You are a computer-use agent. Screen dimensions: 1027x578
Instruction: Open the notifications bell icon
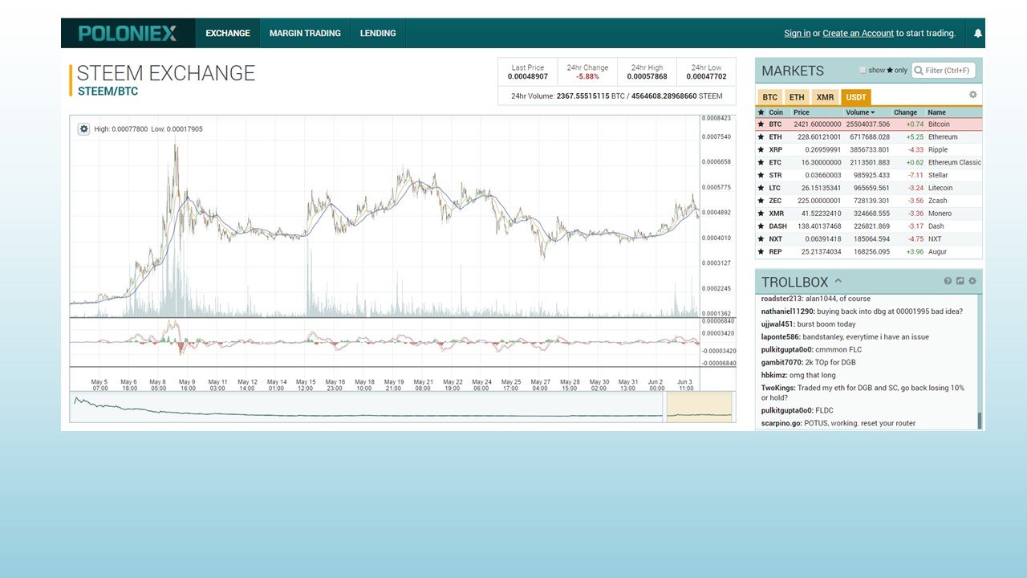click(977, 34)
